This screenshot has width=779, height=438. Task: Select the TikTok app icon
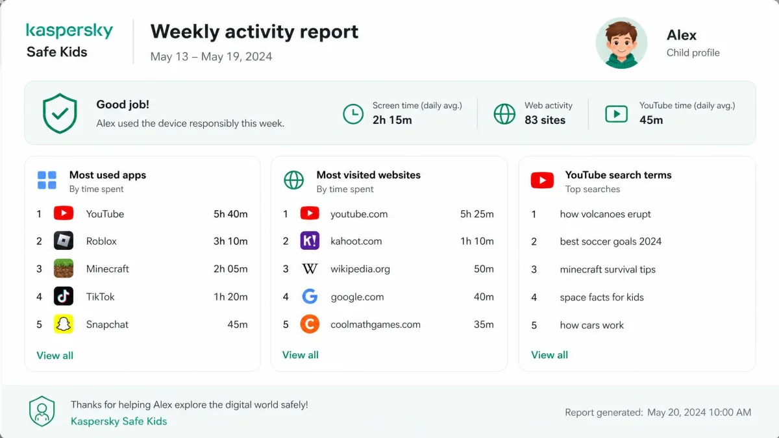(x=64, y=297)
